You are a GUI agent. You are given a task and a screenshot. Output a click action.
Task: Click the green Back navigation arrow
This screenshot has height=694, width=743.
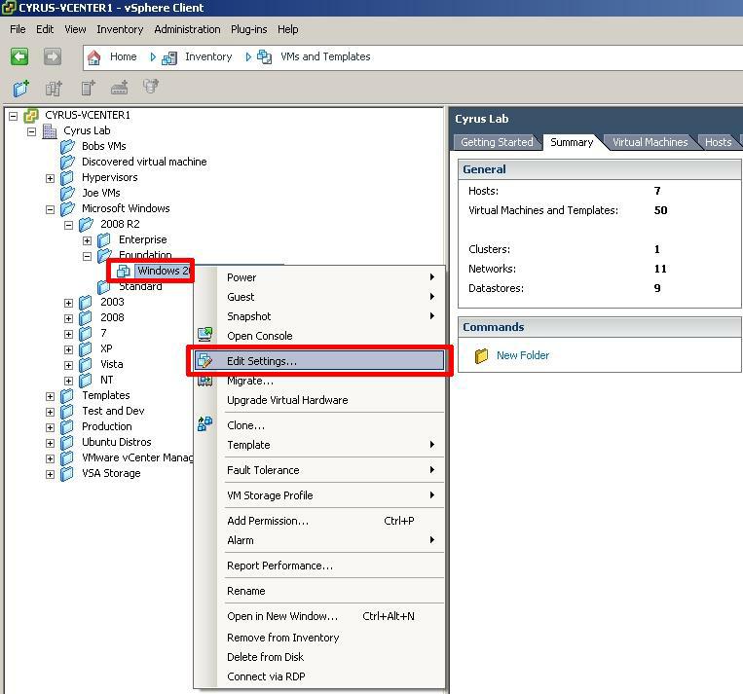[19, 56]
